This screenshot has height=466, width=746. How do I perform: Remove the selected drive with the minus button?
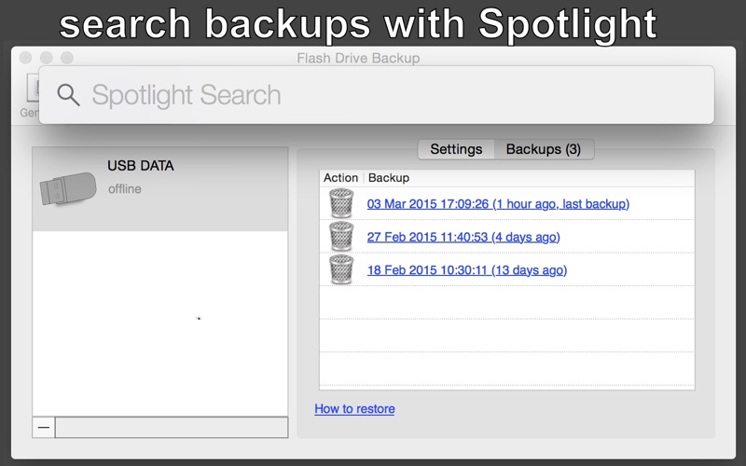pyautogui.click(x=44, y=427)
